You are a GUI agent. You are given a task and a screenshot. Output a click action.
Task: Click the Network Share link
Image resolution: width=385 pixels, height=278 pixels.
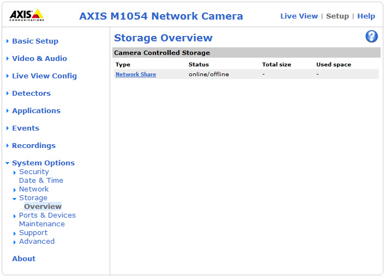click(x=136, y=74)
